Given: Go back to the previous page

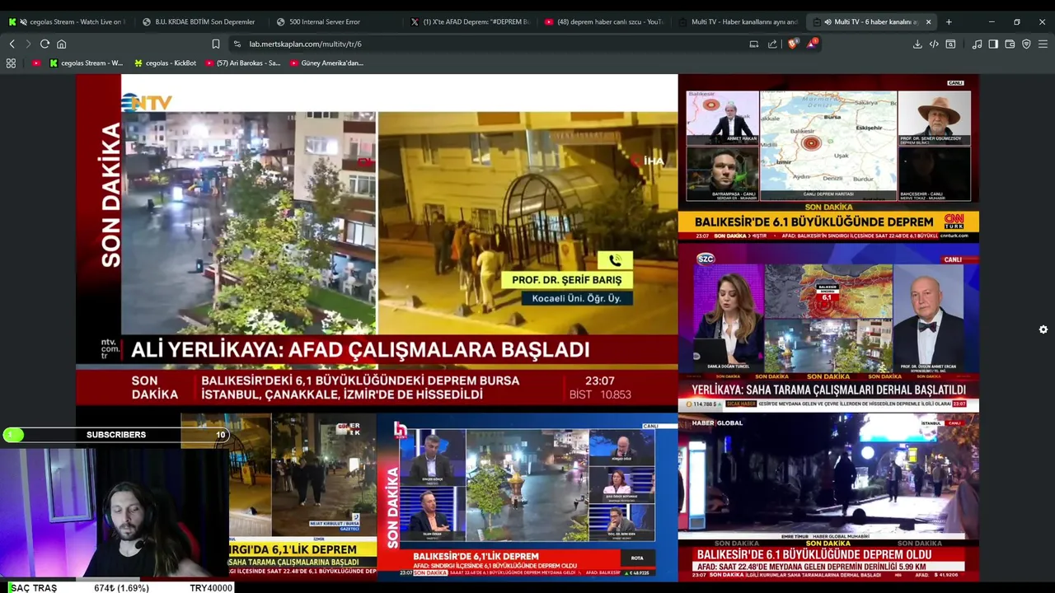Looking at the screenshot, I should [x=12, y=44].
